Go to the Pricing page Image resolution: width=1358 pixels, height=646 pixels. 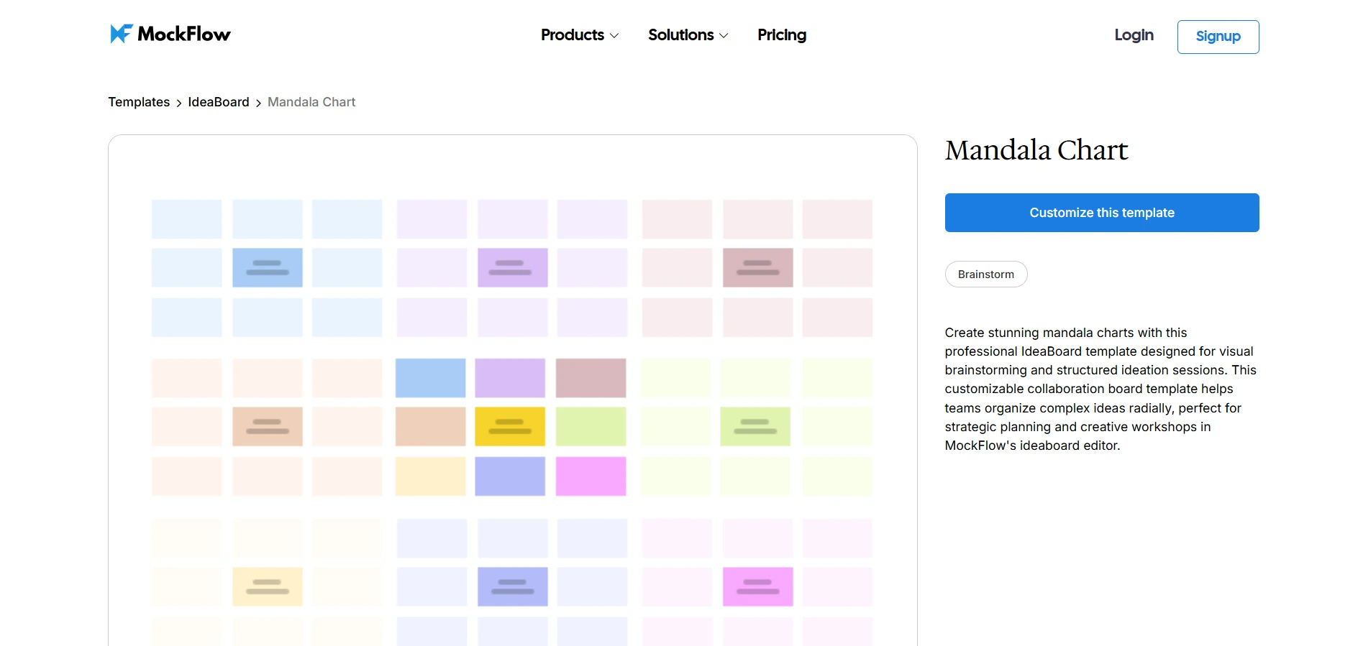(781, 35)
